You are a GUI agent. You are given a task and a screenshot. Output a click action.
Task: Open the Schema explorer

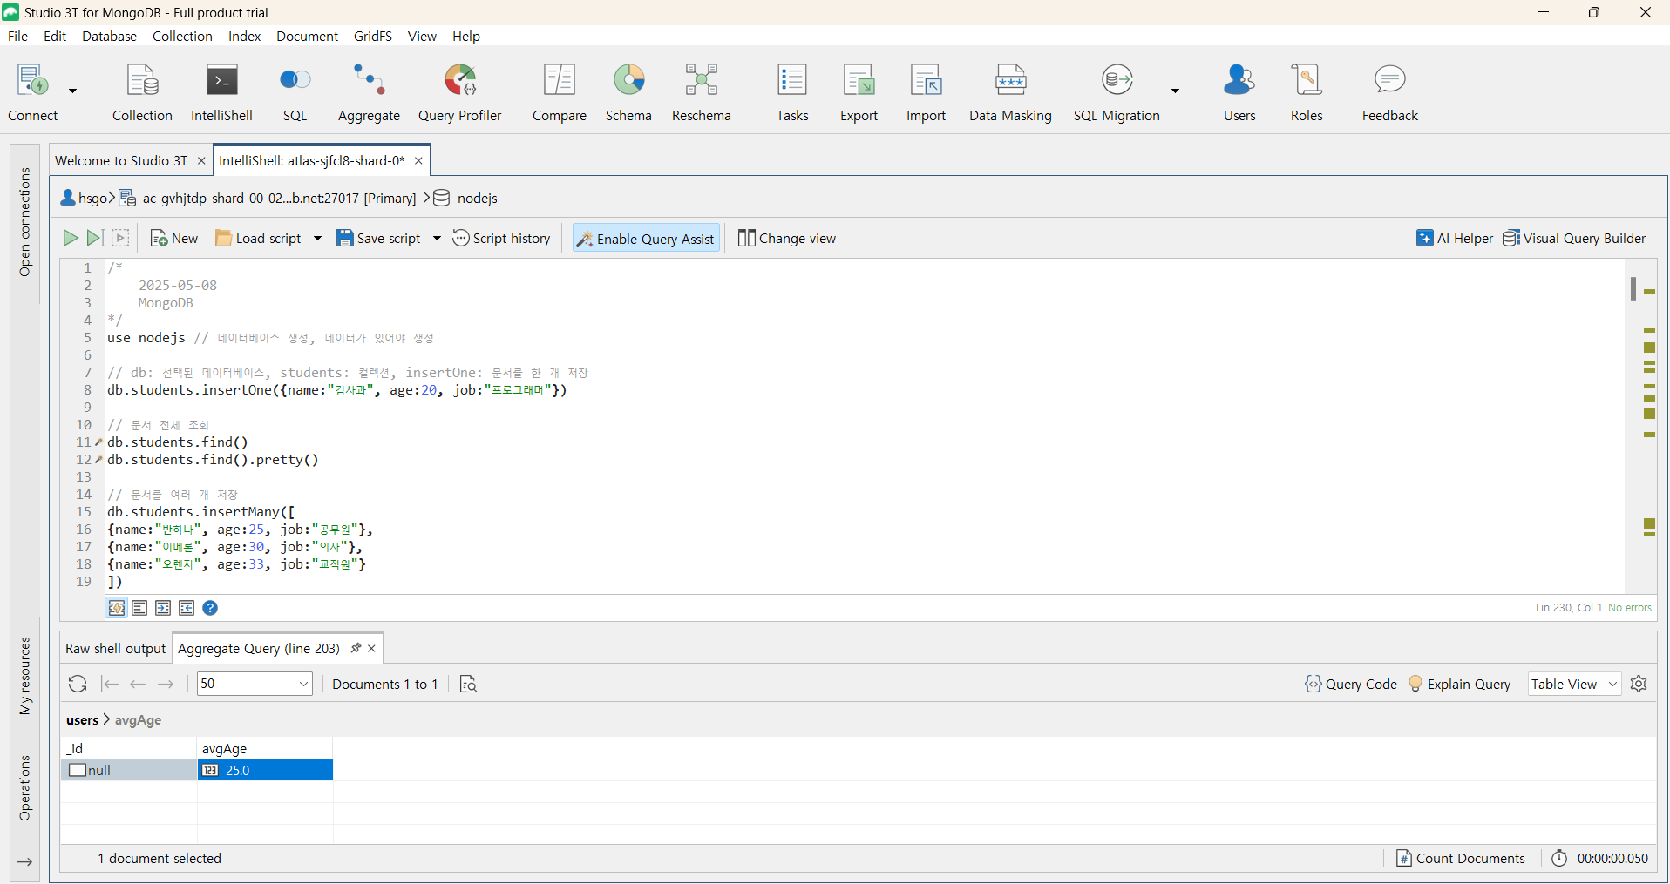(628, 91)
